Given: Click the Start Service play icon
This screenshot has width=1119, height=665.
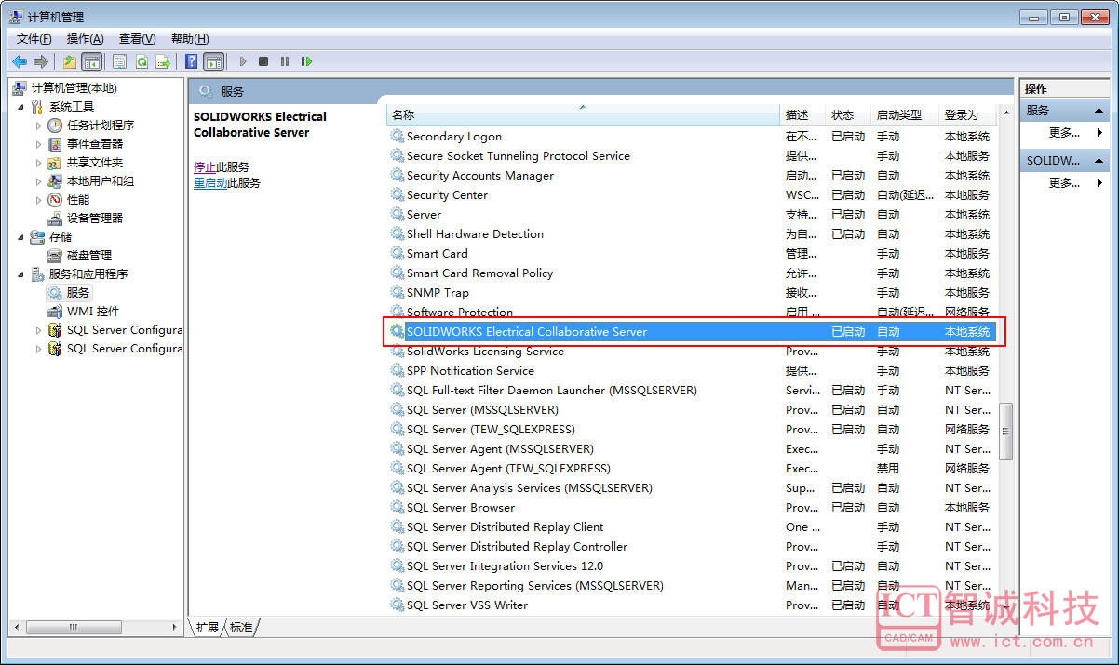Looking at the screenshot, I should (x=243, y=61).
